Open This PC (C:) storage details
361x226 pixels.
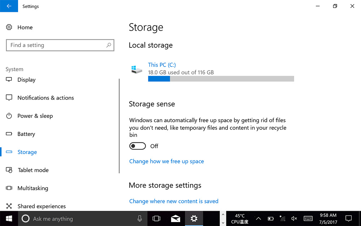[x=162, y=65]
